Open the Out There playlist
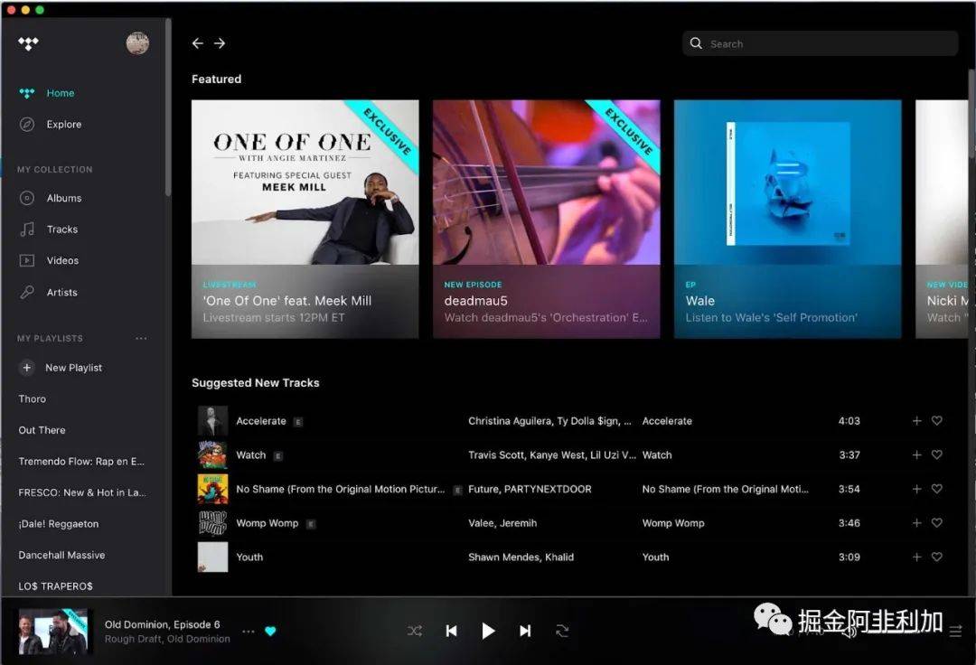This screenshot has height=665, width=976. coord(42,430)
